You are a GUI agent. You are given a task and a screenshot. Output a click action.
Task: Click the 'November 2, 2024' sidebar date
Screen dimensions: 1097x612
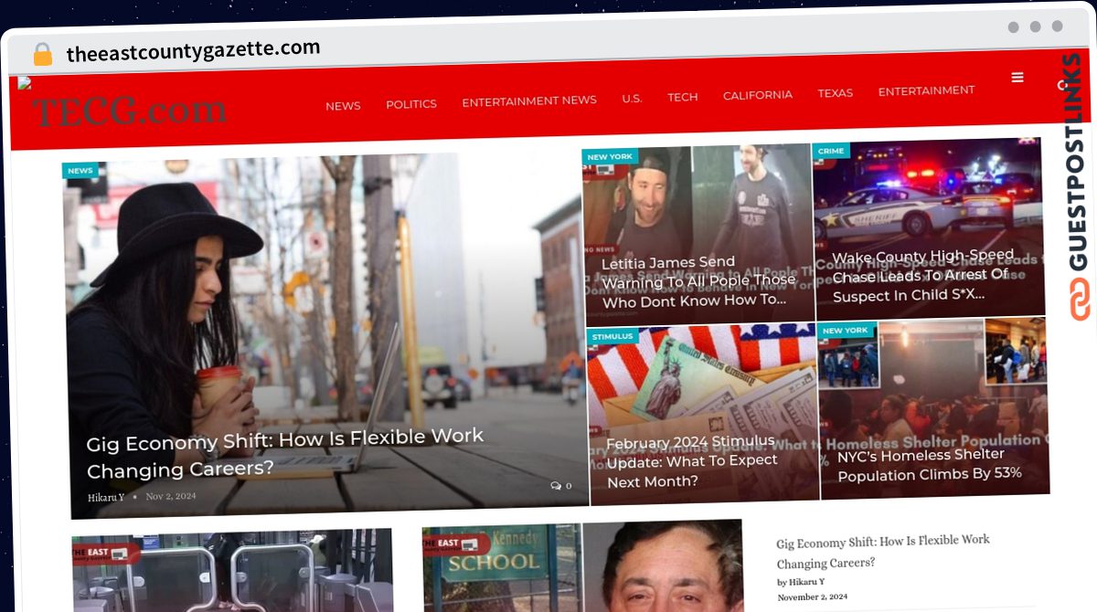[813, 596]
